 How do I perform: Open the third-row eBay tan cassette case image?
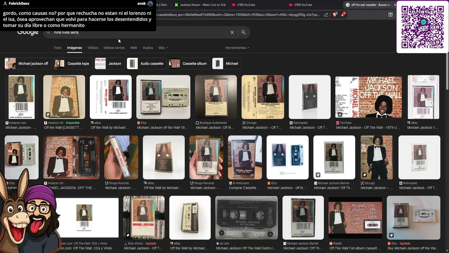190,218
